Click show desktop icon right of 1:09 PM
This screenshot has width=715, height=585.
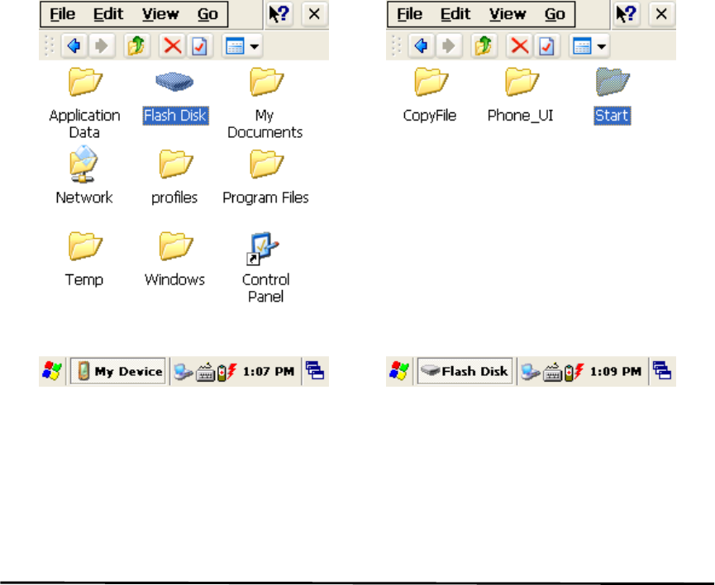[x=661, y=370]
